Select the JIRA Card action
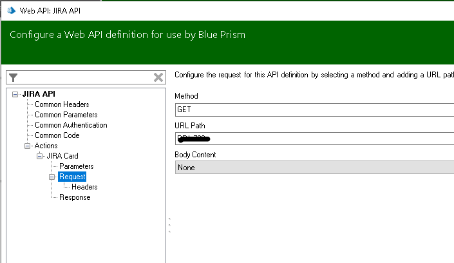Screen dimensions: 454x263 [x=62, y=156]
